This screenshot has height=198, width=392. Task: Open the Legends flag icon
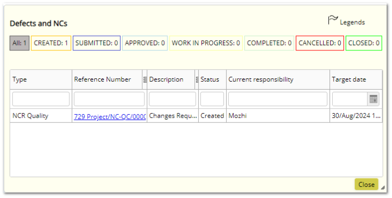333,20
